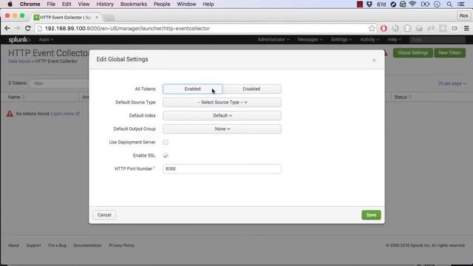
Task: Open the Chrome application menu
Action: tap(30, 4)
